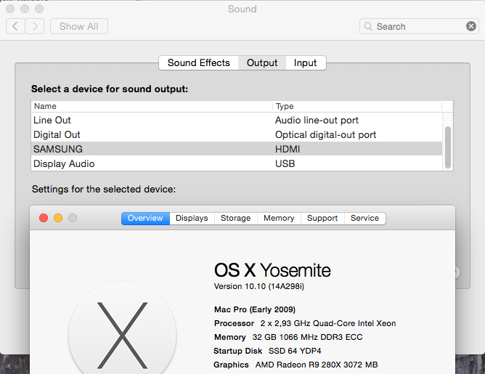Open the Storage tab

235,218
